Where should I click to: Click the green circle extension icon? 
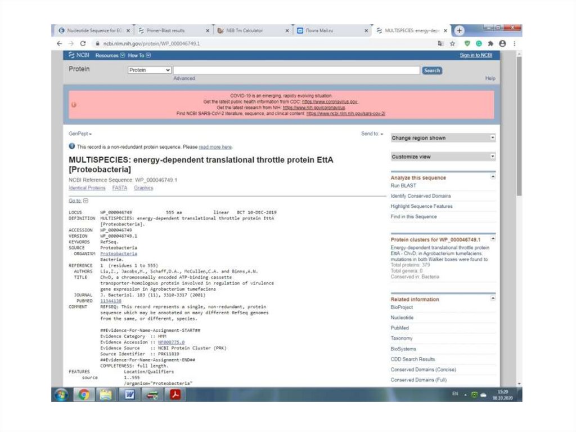(x=479, y=43)
